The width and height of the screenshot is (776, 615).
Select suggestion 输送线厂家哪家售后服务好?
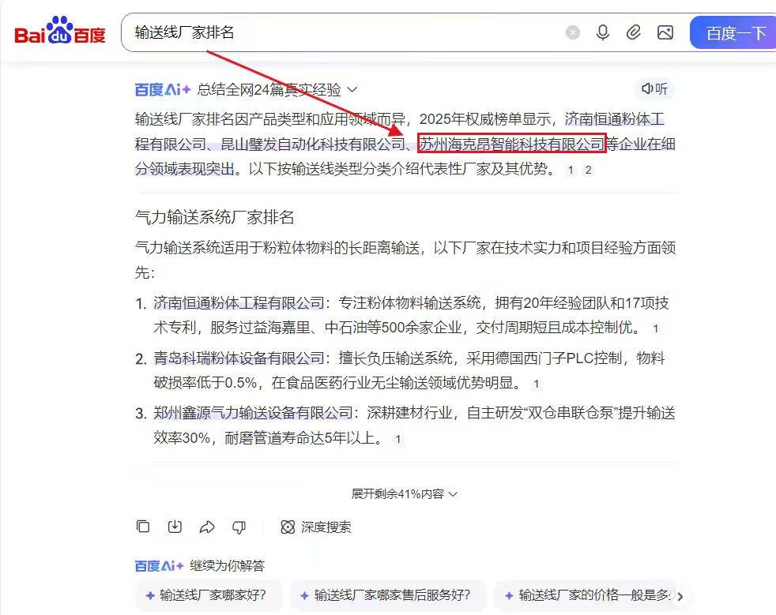(387, 595)
